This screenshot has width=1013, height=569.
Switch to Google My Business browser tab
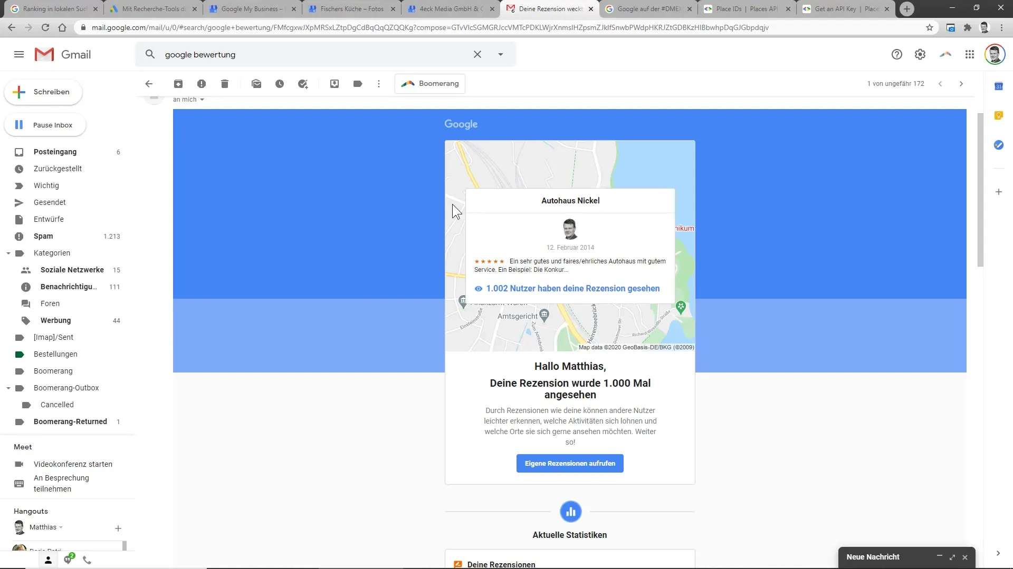(x=252, y=9)
